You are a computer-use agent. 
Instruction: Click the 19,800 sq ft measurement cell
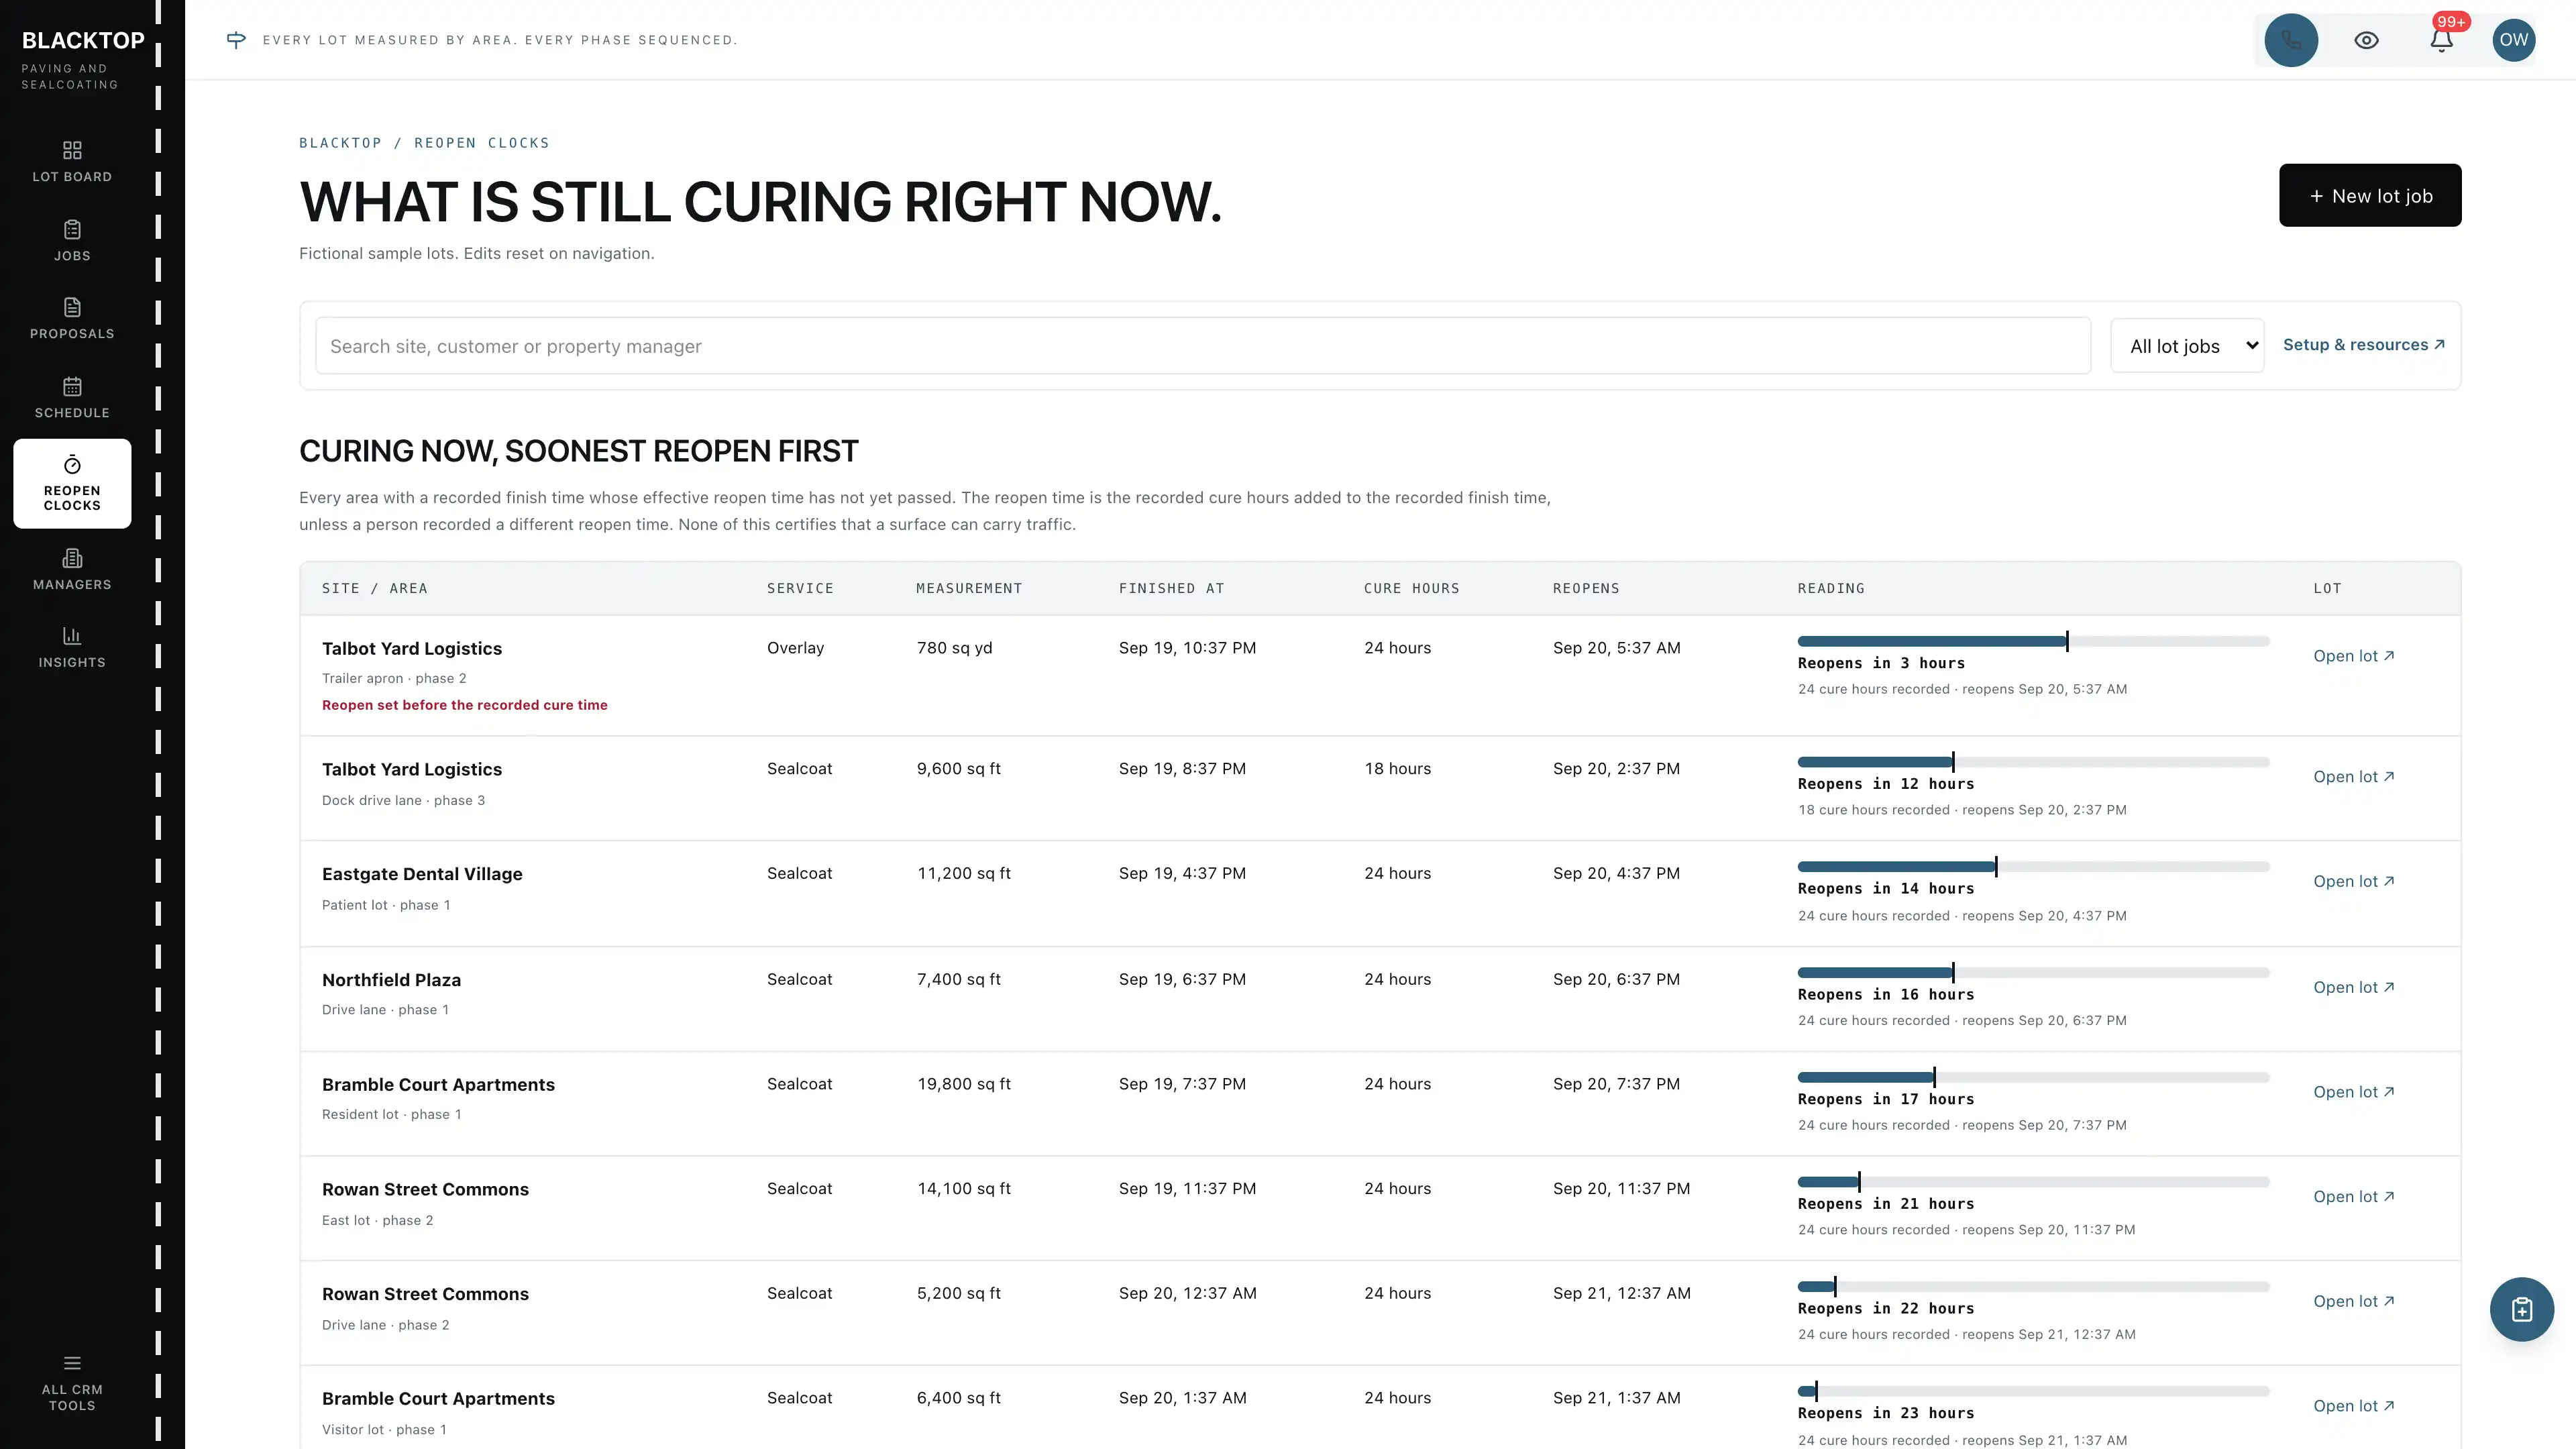(x=963, y=1085)
